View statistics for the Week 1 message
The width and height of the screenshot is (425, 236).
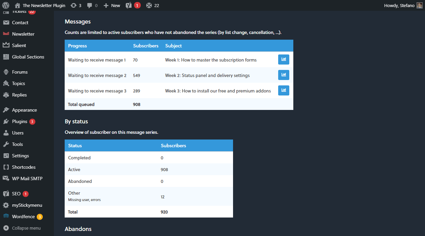click(284, 59)
